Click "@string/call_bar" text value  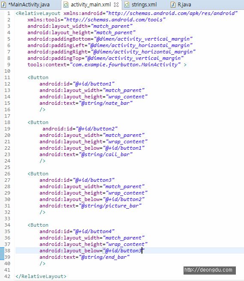[105, 154]
